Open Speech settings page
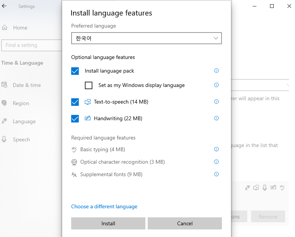The image size is (295, 237). (21, 140)
